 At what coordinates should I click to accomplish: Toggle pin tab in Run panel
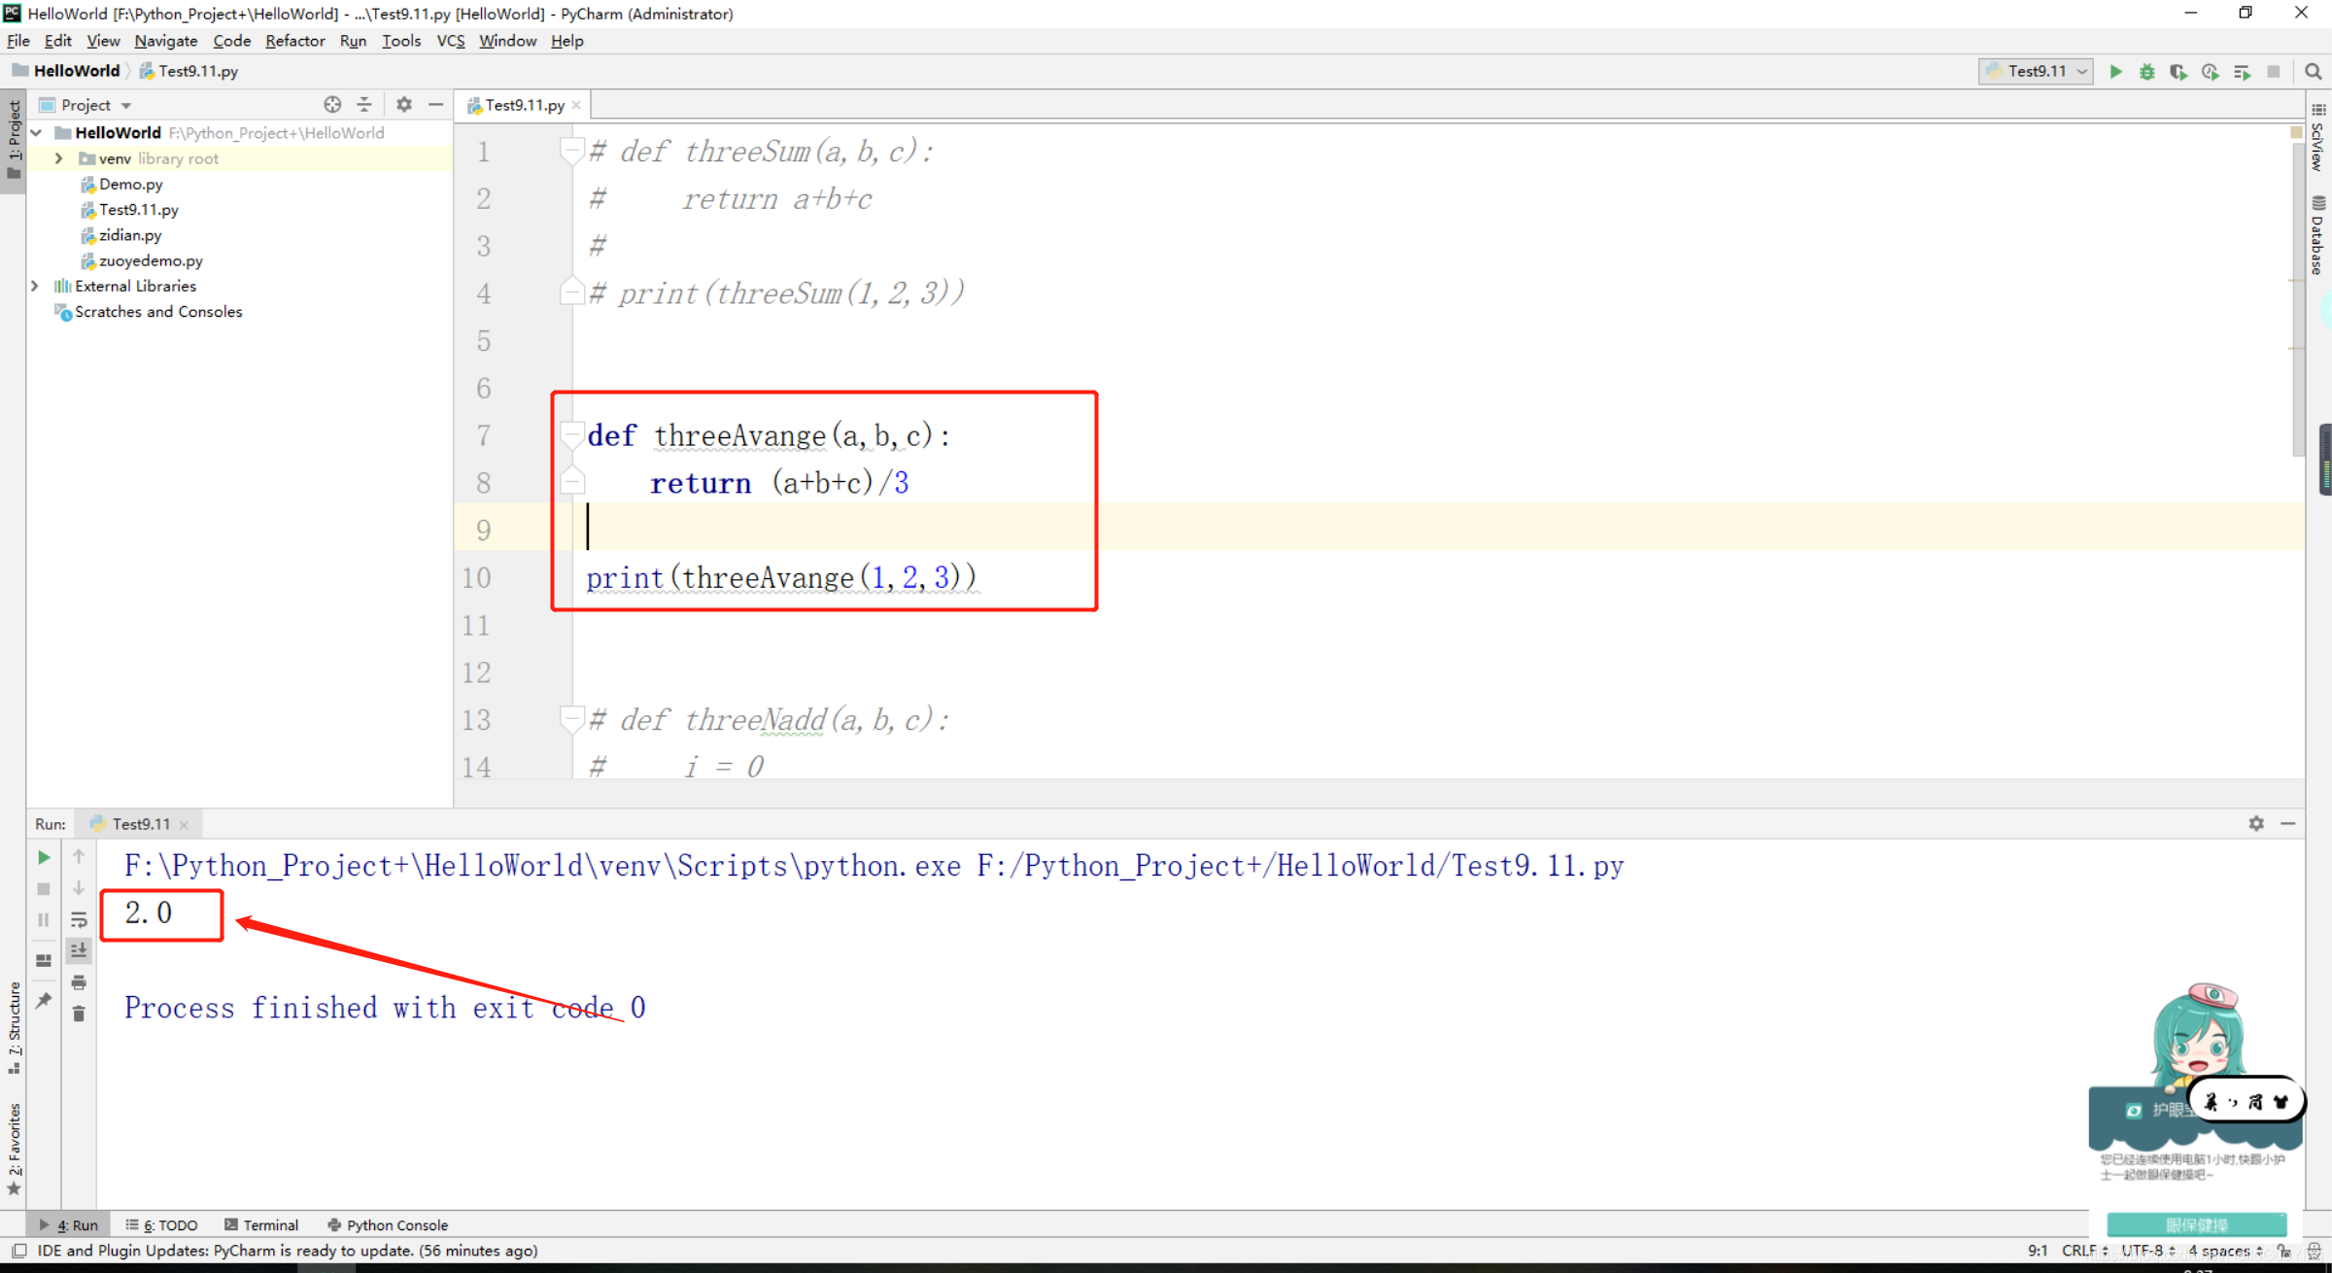pos(44,1000)
